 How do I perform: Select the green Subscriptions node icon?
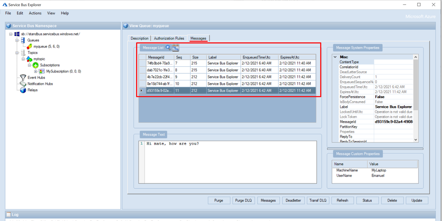click(x=35, y=65)
